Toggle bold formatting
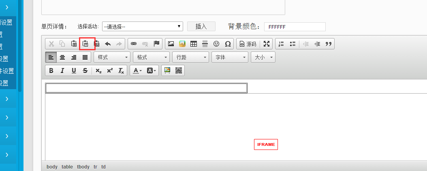The height and width of the screenshot is (171, 427). click(51, 71)
